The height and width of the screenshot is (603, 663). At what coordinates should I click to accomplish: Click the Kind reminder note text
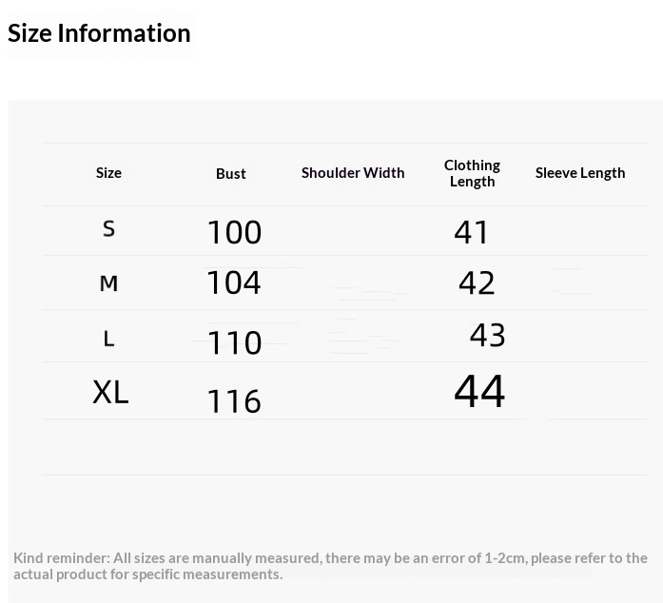(x=330, y=566)
